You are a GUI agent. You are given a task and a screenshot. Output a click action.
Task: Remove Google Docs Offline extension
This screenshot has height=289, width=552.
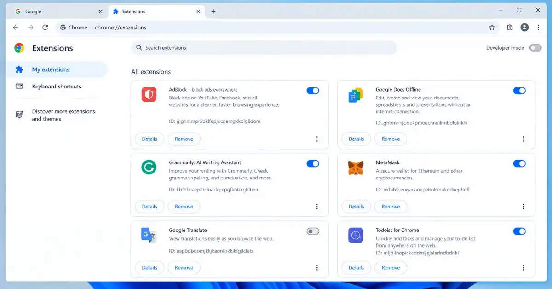[391, 139]
